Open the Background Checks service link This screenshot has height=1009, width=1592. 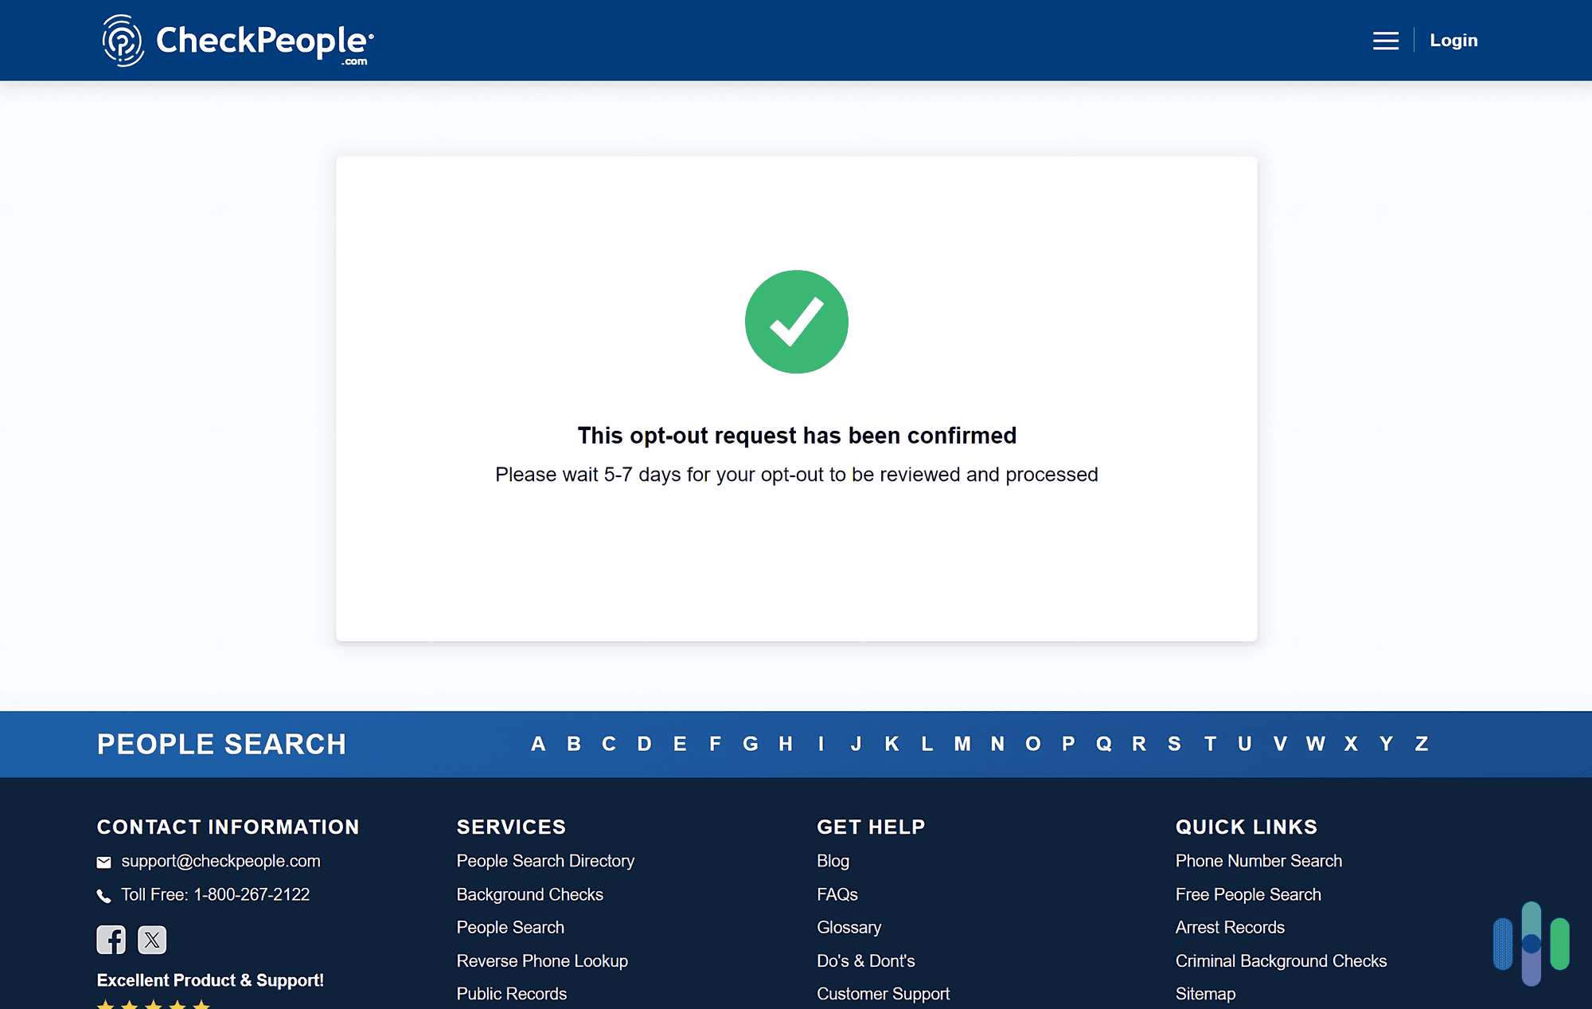(x=529, y=894)
